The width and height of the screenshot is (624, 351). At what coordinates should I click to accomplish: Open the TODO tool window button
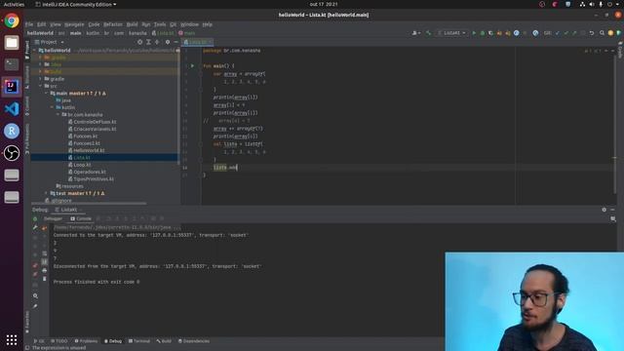pyautogui.click(x=59, y=341)
